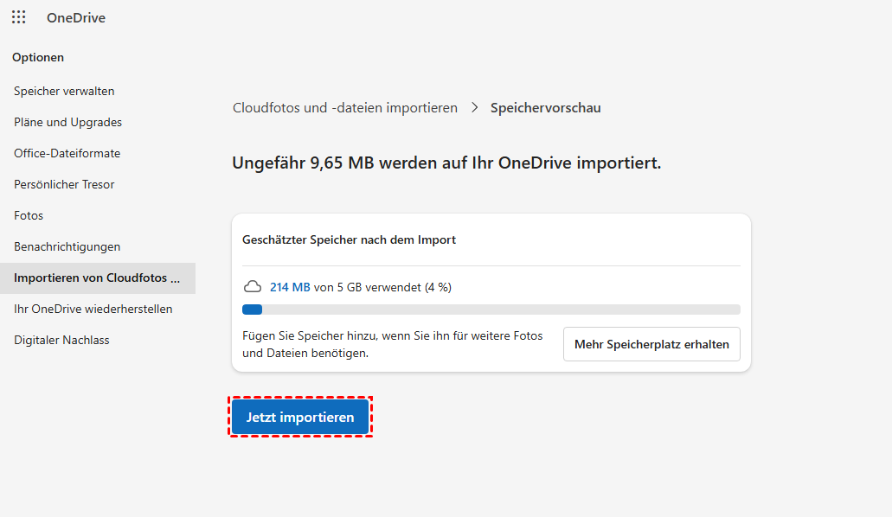The height and width of the screenshot is (517, 892).
Task: Click the Geschätzter Speicher nach dem Import heading
Action: (349, 239)
